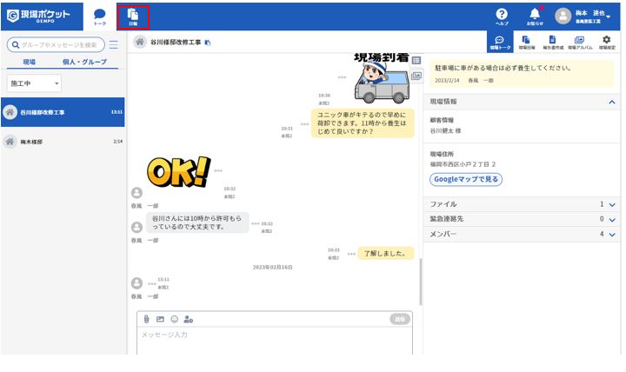Click the トーク chat bubble icon in top bar
Screen dimensions: 626x372
pyautogui.click(x=99, y=17)
